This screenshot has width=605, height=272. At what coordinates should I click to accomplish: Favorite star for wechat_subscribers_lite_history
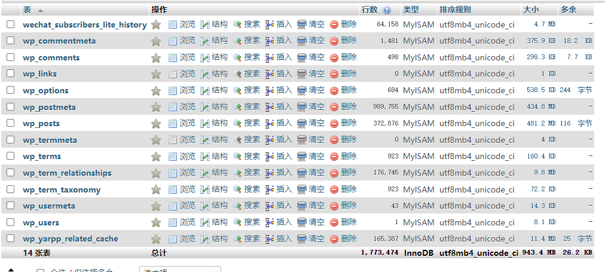[x=156, y=25]
